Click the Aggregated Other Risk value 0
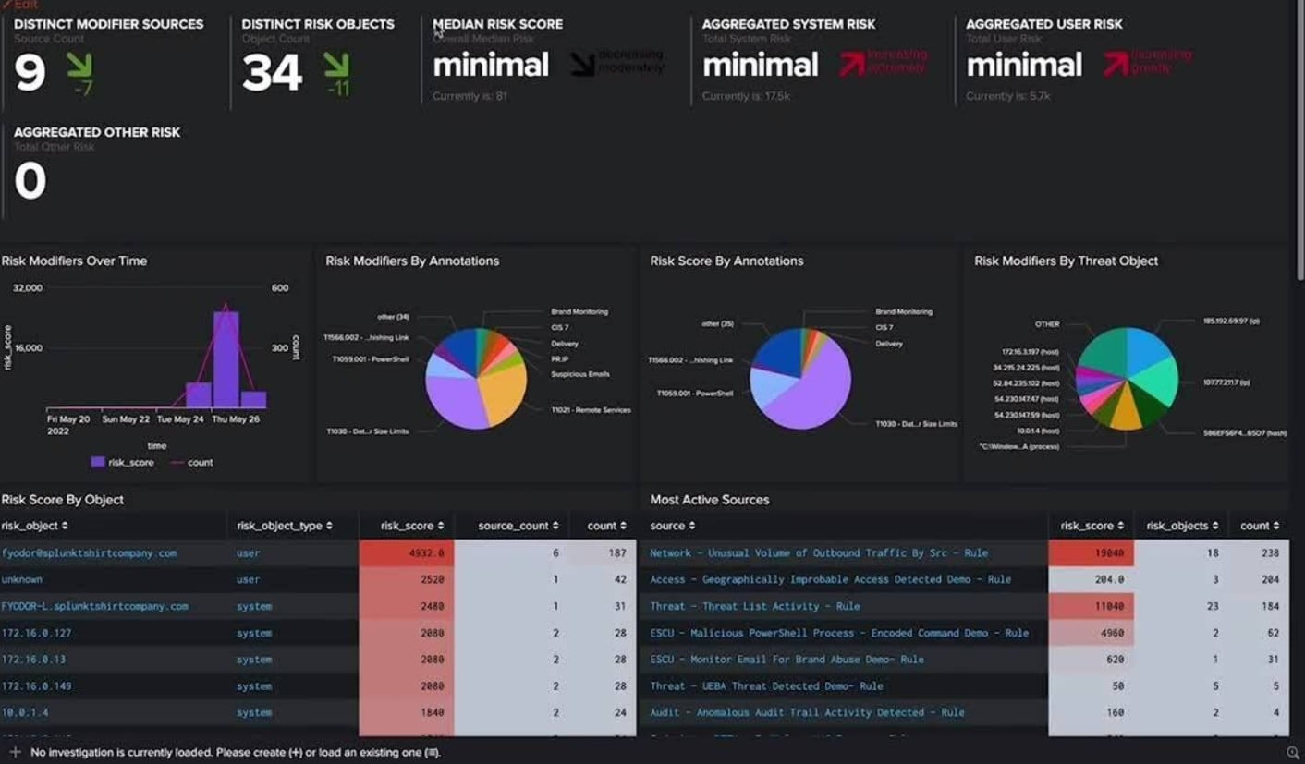This screenshot has height=764, width=1305. [x=30, y=181]
